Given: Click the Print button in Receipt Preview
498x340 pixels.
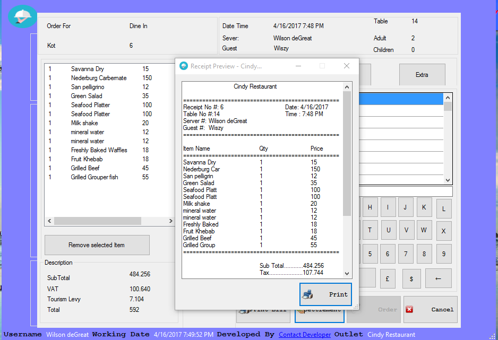Looking at the screenshot, I should click(325, 295).
